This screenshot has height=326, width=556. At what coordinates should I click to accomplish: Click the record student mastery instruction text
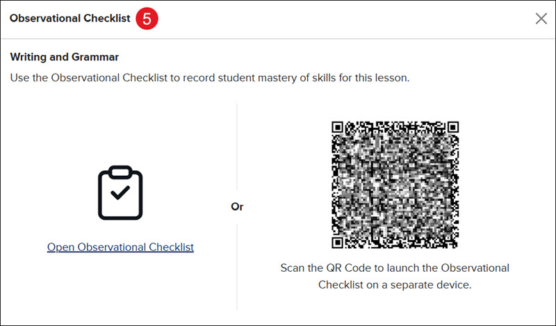210,78
